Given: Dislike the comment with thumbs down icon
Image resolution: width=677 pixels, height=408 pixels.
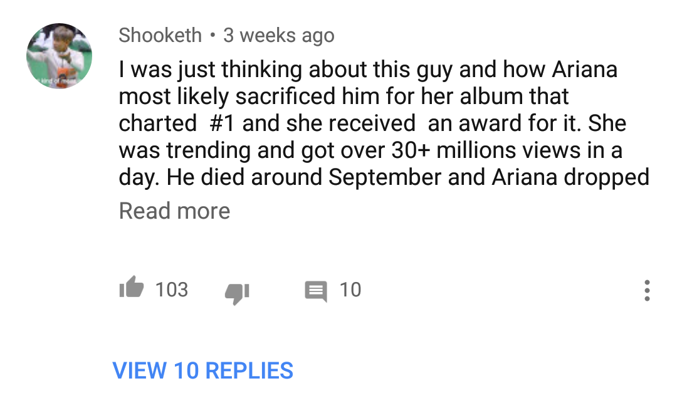Looking at the screenshot, I should [x=237, y=293].
